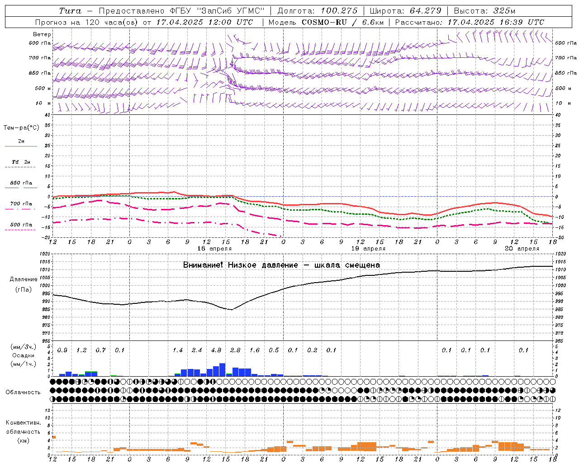Select forecast start "17.04.2025 12:00 UTC"
579x463 pixels.
point(205,22)
